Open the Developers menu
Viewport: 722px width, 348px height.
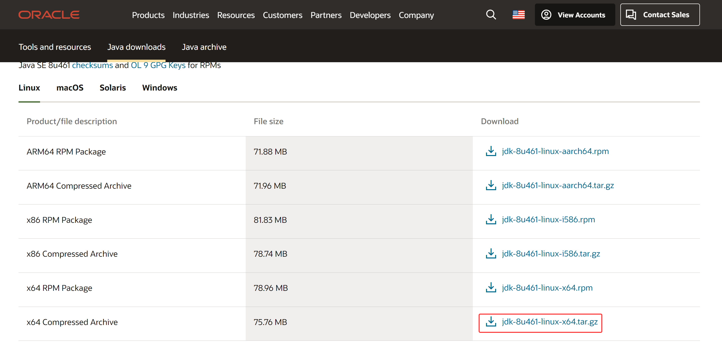370,15
